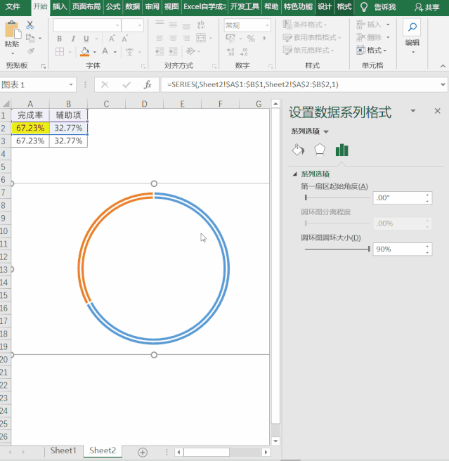Screen dimensions: 449x461
Task: Switch to the Sheet1 worksheet tab
Action: coord(63,451)
